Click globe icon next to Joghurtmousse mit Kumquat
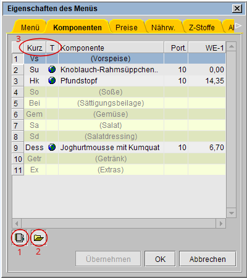The height and width of the screenshot is (278, 247). click(52, 147)
